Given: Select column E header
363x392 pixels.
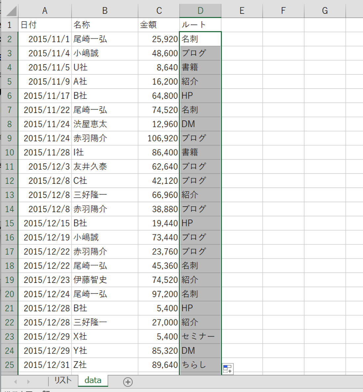Looking at the screenshot, I should 242,11.
